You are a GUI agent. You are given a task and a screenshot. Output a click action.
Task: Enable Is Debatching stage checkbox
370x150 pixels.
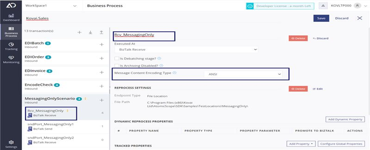116,58
